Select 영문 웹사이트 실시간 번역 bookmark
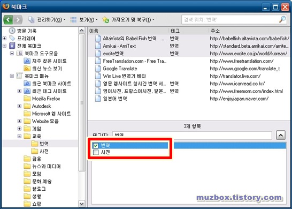The height and width of the screenshot is (209, 292). pos(189,84)
